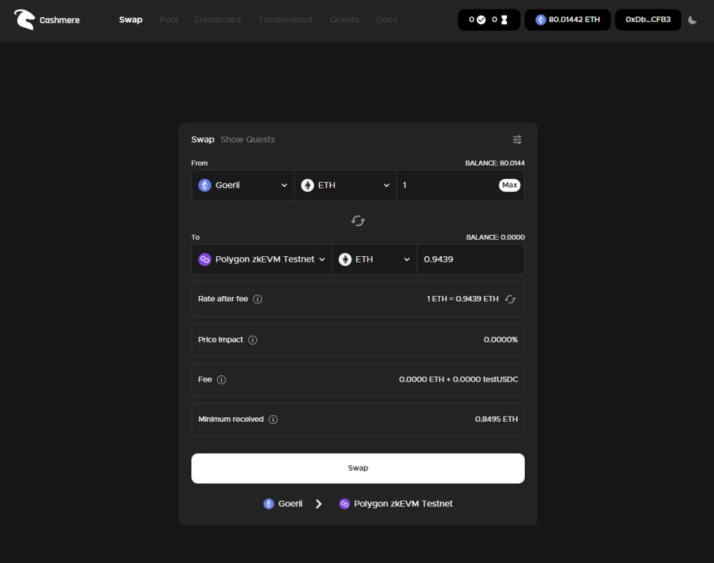Click Rate after fee info icon
The height and width of the screenshot is (563, 714).
257,299
